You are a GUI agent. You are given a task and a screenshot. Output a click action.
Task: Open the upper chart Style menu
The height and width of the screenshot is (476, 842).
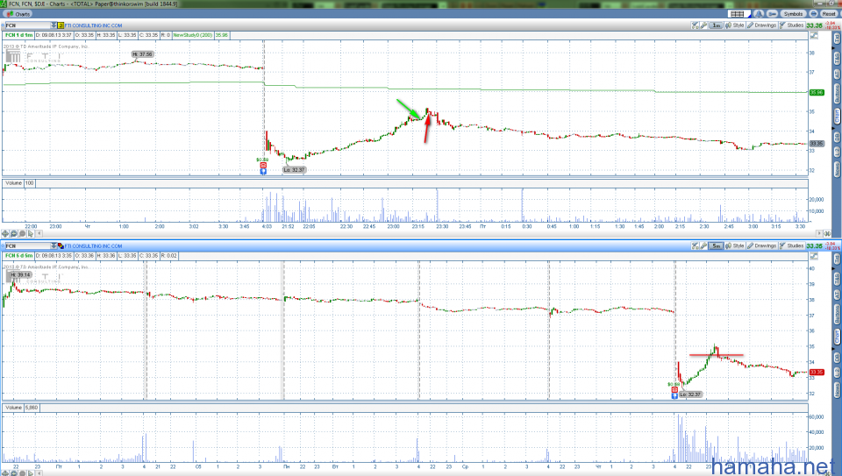click(735, 25)
